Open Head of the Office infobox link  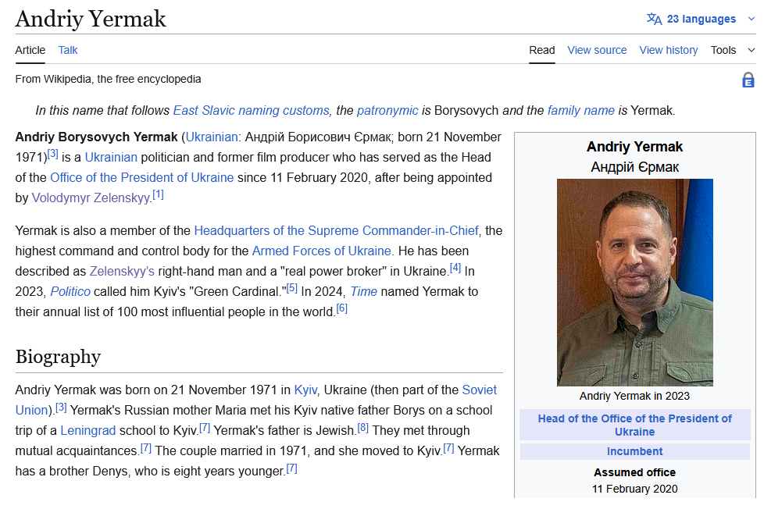pyautogui.click(x=635, y=425)
